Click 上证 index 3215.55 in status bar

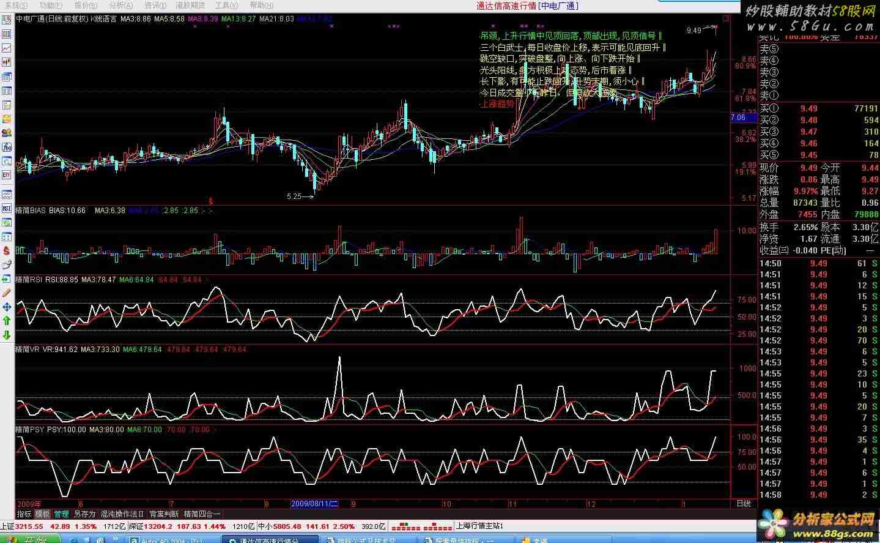click(x=22, y=526)
